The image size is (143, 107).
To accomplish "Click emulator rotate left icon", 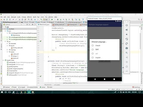I will click(x=127, y=39).
